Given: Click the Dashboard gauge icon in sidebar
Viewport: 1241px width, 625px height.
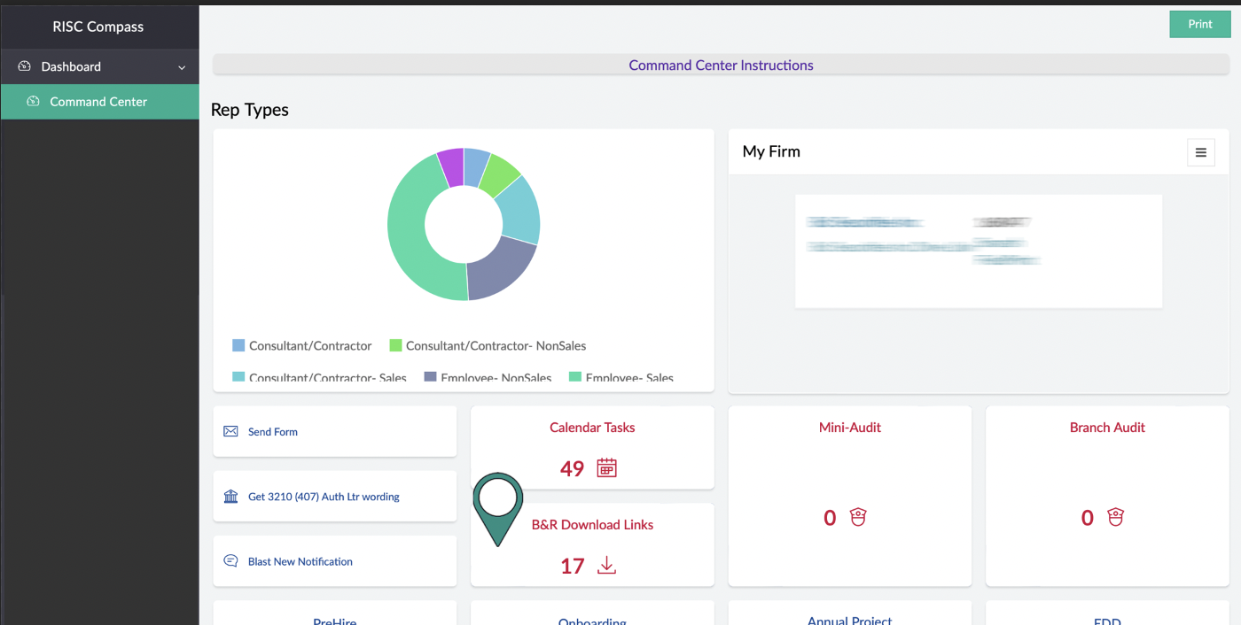Looking at the screenshot, I should click(24, 66).
